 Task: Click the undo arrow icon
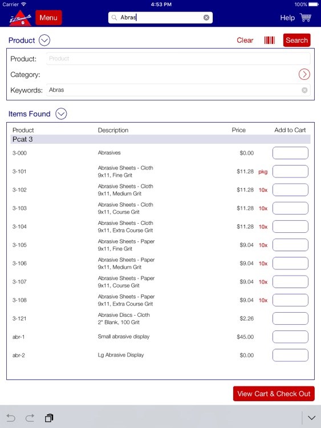click(x=11, y=418)
